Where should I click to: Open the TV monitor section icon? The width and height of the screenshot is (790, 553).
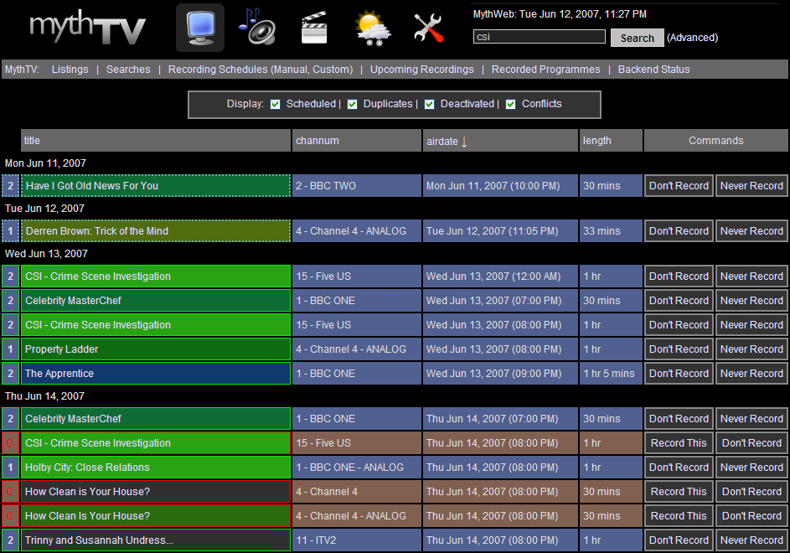click(200, 28)
